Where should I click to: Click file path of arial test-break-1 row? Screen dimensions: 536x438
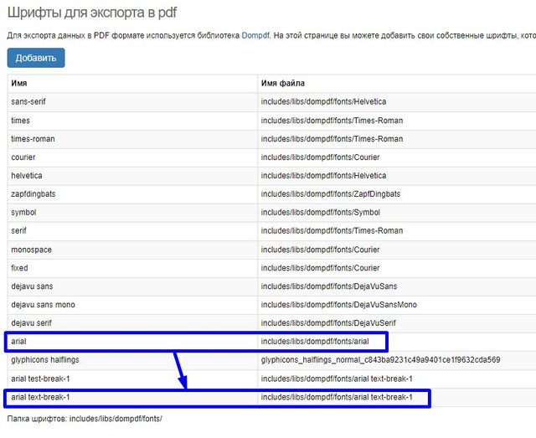point(337,379)
